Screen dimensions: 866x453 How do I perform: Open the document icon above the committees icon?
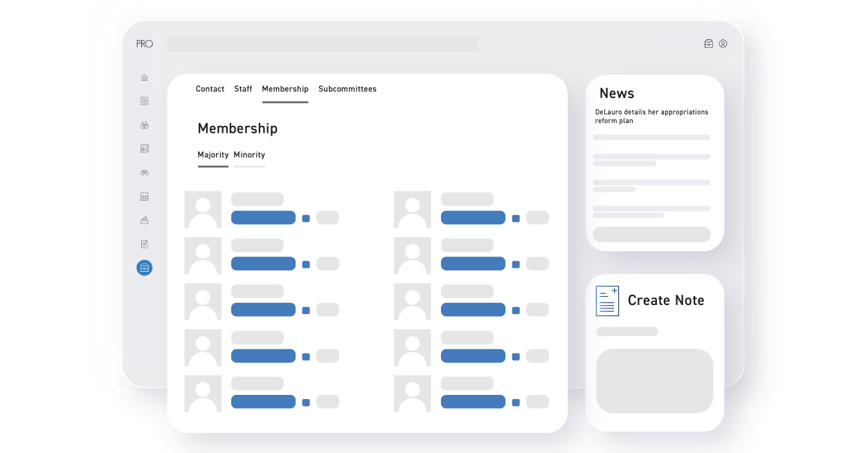144,243
